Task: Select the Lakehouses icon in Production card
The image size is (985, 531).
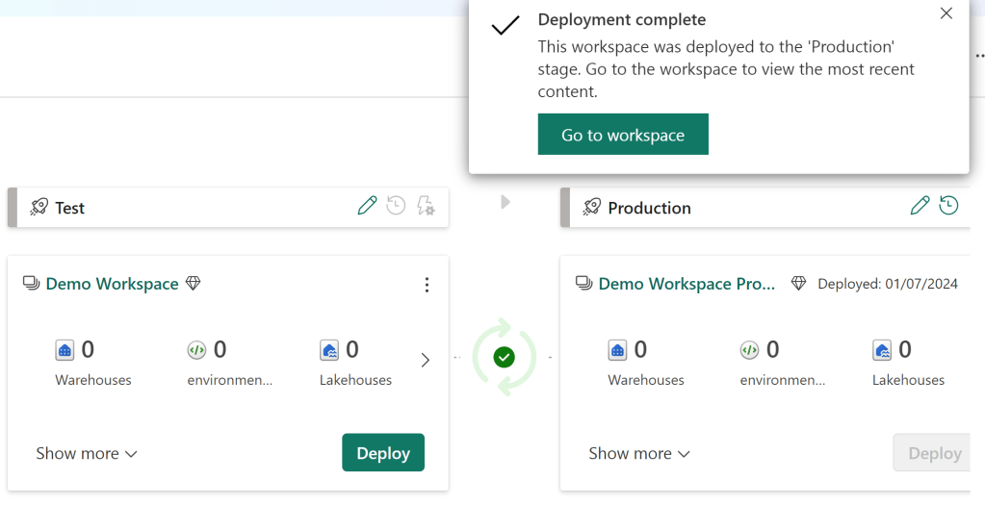Action: [x=882, y=351]
